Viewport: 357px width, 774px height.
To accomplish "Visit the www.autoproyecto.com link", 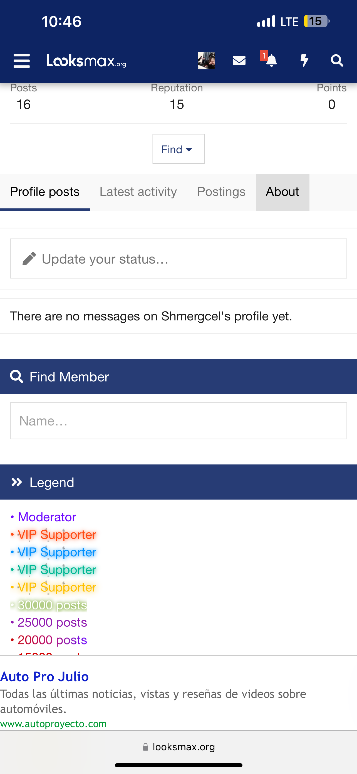I will 53,724.
